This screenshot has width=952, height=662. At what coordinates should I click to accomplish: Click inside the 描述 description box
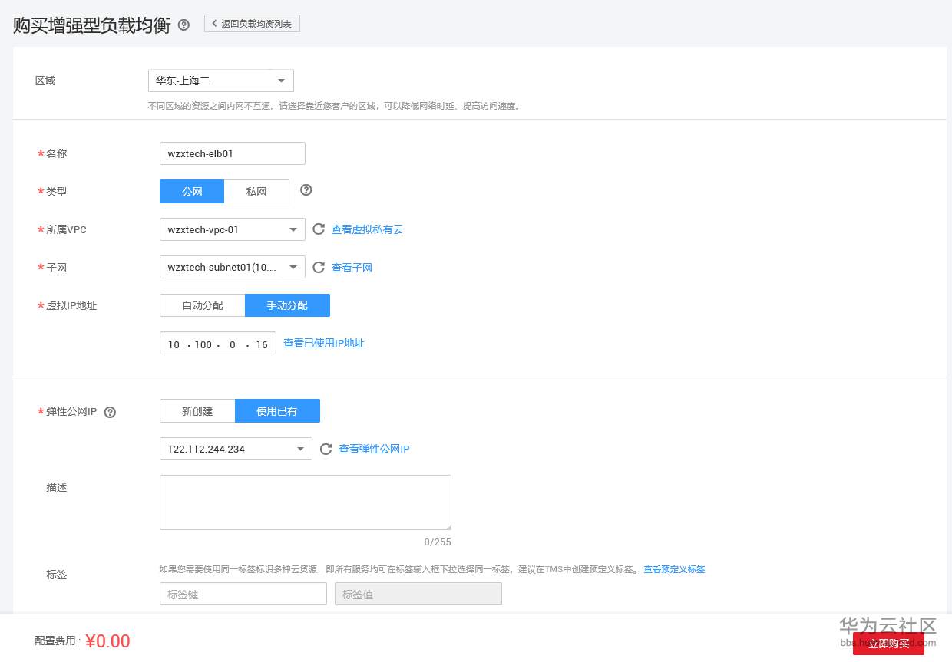point(305,502)
